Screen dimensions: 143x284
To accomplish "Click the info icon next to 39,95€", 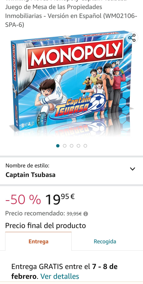I will pyautogui.click(x=86, y=214).
